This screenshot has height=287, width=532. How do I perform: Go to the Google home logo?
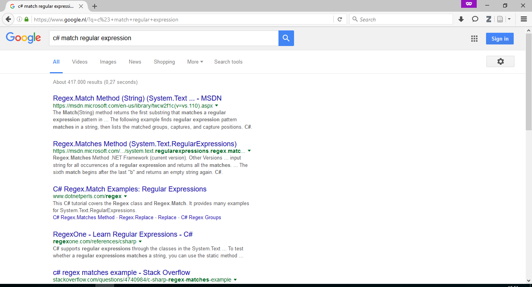coord(23,38)
